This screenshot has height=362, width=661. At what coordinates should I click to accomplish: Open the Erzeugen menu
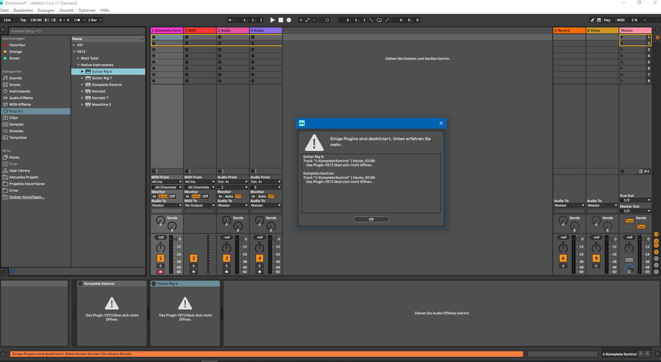coord(46,10)
